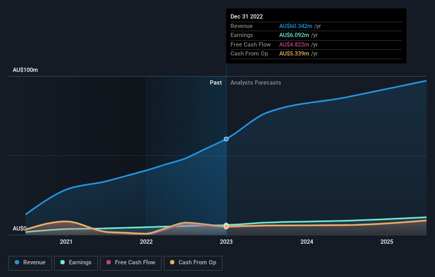The width and height of the screenshot is (435, 277).
Task: Click the Cash From Op label in tooltip
Action: (x=249, y=54)
